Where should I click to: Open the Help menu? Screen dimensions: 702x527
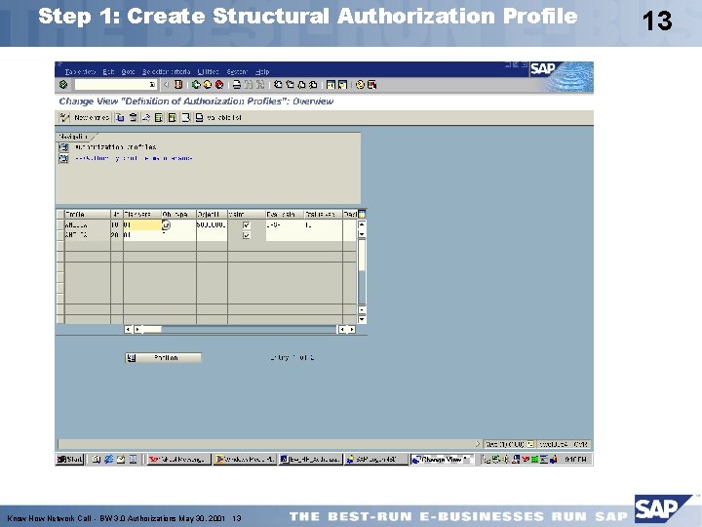262,71
